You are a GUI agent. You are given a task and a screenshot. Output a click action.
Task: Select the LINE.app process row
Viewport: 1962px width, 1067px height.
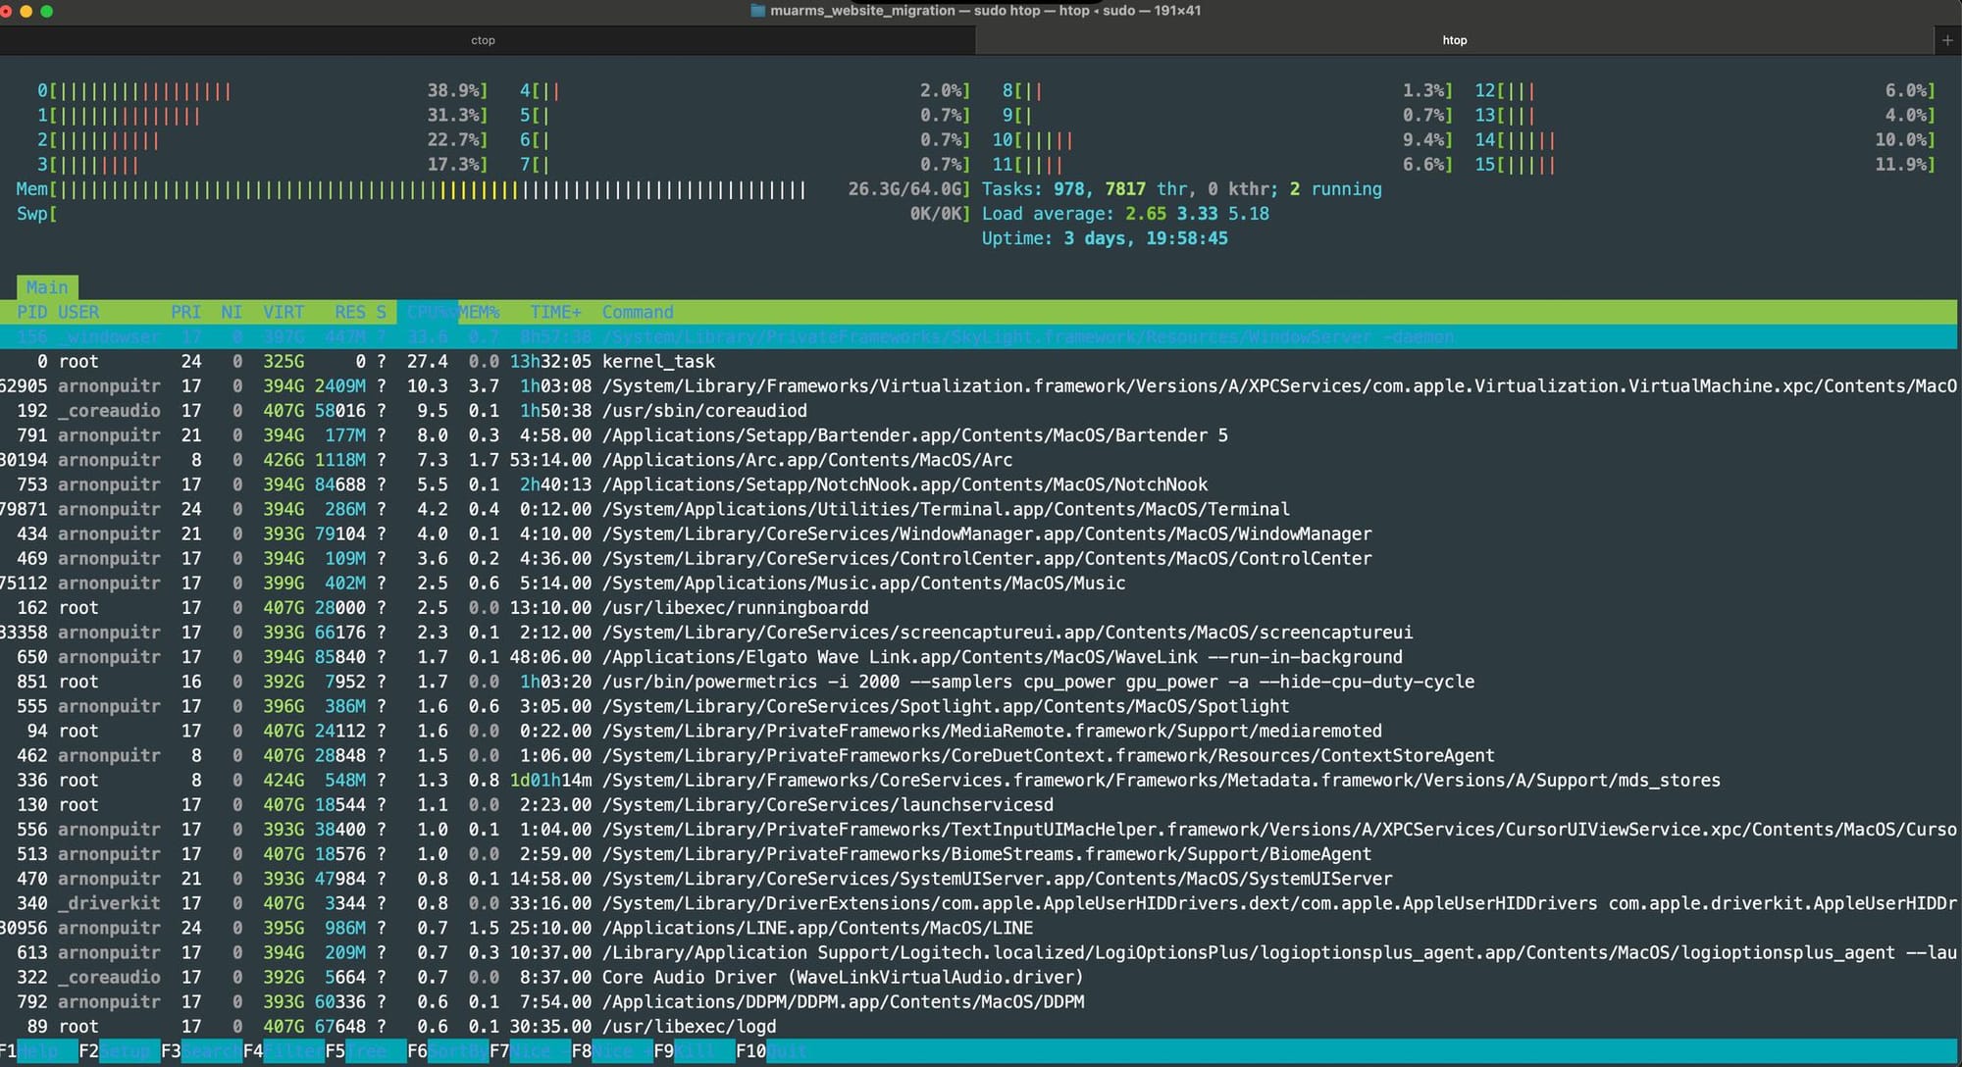tap(979, 928)
